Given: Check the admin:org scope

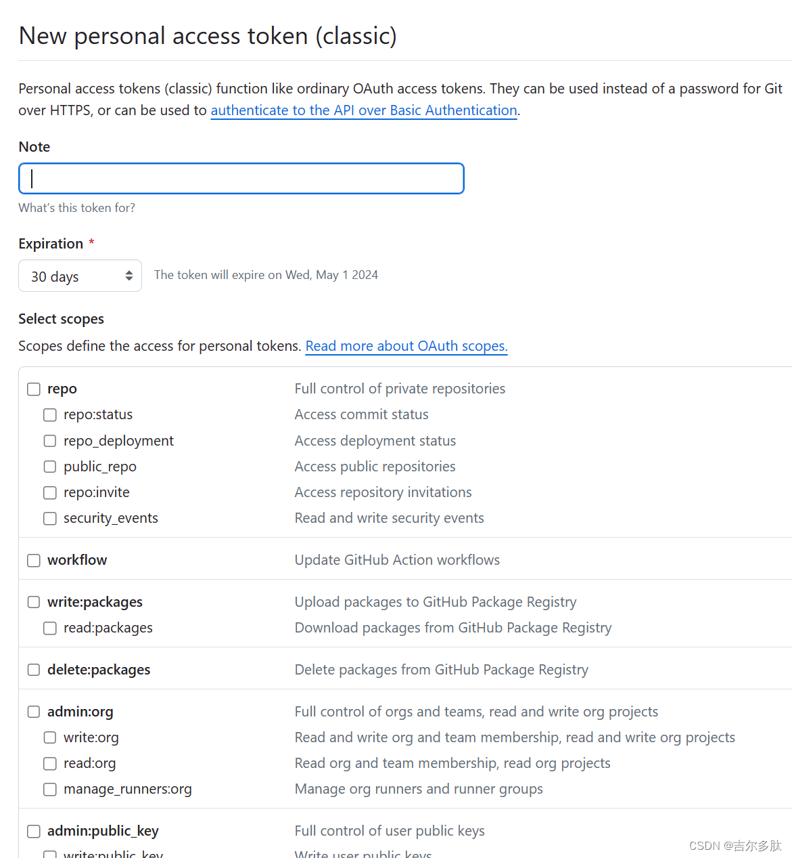Looking at the screenshot, I should click(x=34, y=712).
